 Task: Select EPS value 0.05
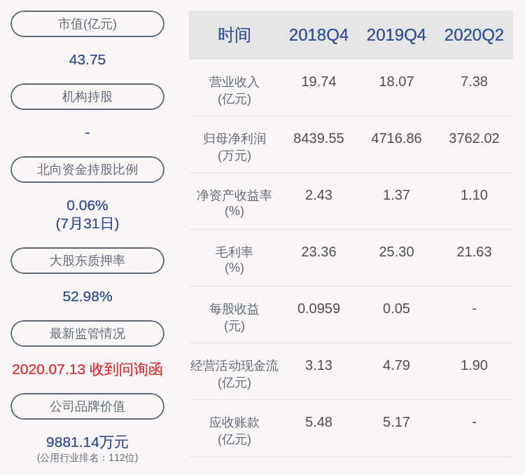point(396,308)
